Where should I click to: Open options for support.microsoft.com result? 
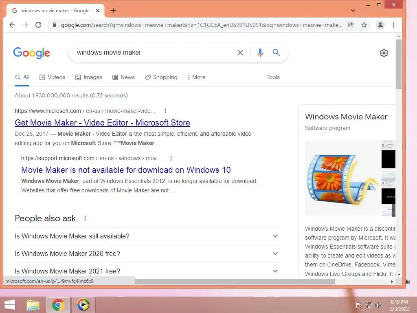tap(171, 159)
